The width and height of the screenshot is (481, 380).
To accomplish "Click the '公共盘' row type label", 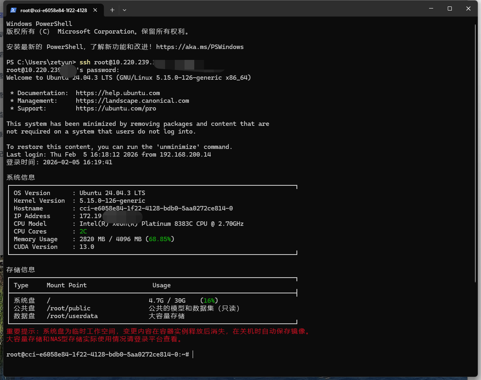I will pos(24,308).
